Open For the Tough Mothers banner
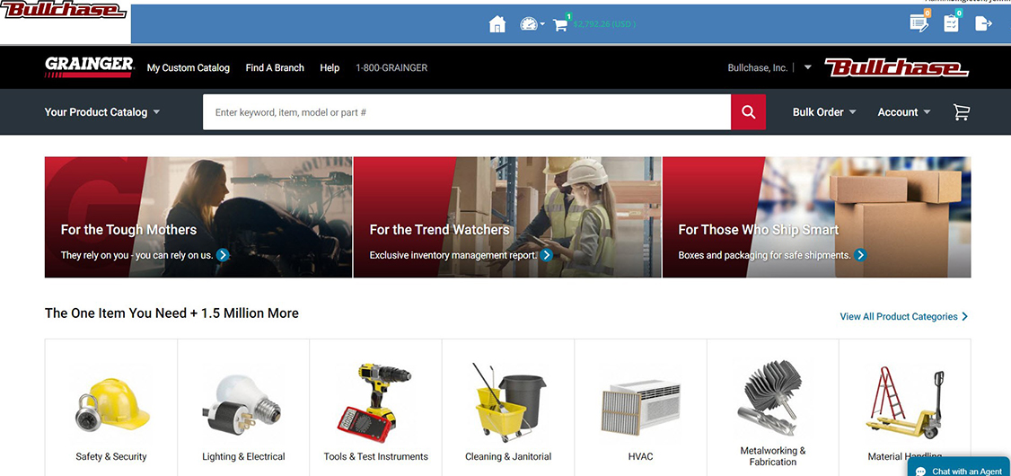Viewport: 1011px width, 476px height. [198, 217]
